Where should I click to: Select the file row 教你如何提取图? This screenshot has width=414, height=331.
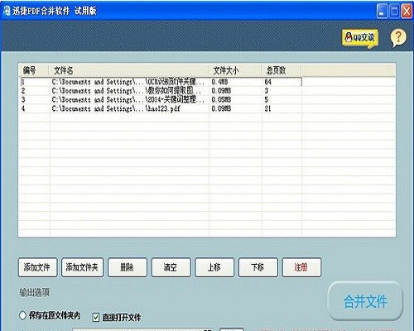pos(161,91)
